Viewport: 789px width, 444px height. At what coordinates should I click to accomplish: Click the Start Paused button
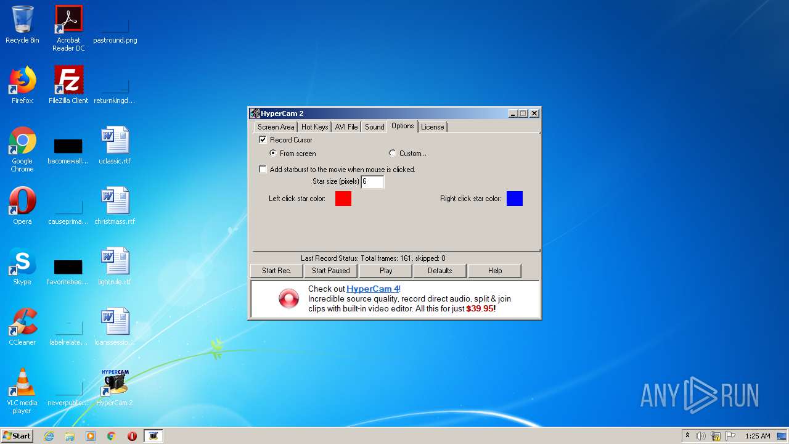click(x=331, y=271)
